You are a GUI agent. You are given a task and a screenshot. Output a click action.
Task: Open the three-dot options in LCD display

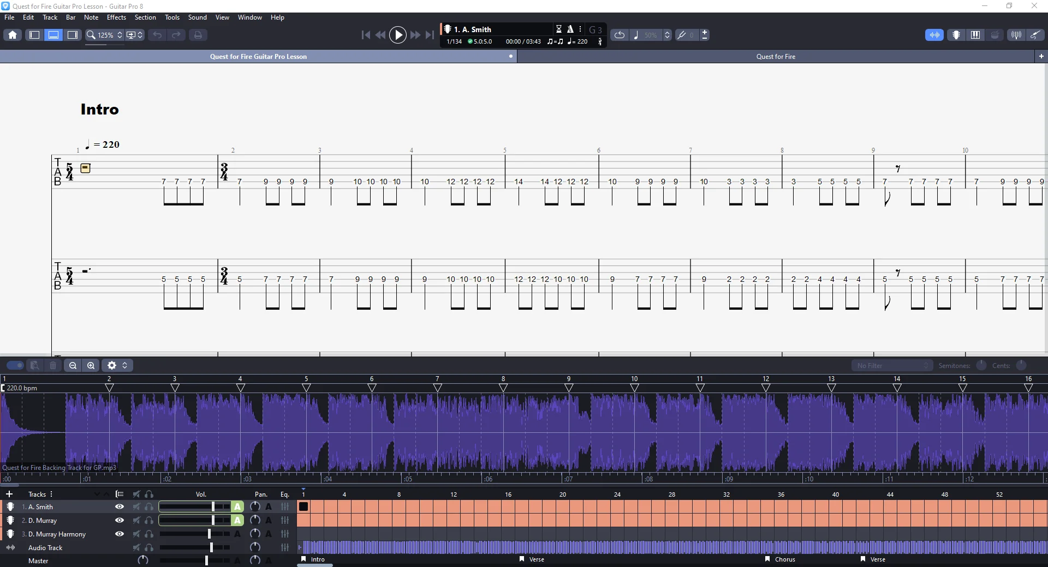tap(580, 29)
